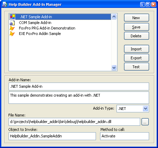Import an add-in definition

tap(136, 49)
